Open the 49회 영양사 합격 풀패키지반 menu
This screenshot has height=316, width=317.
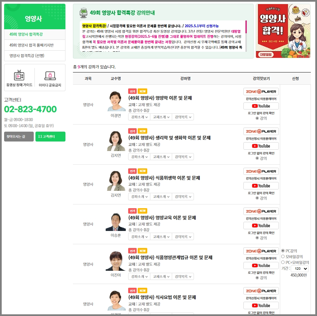click(x=35, y=45)
